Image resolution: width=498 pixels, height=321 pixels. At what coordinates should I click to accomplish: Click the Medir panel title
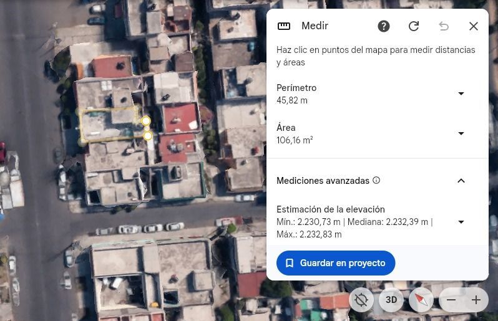coord(315,26)
